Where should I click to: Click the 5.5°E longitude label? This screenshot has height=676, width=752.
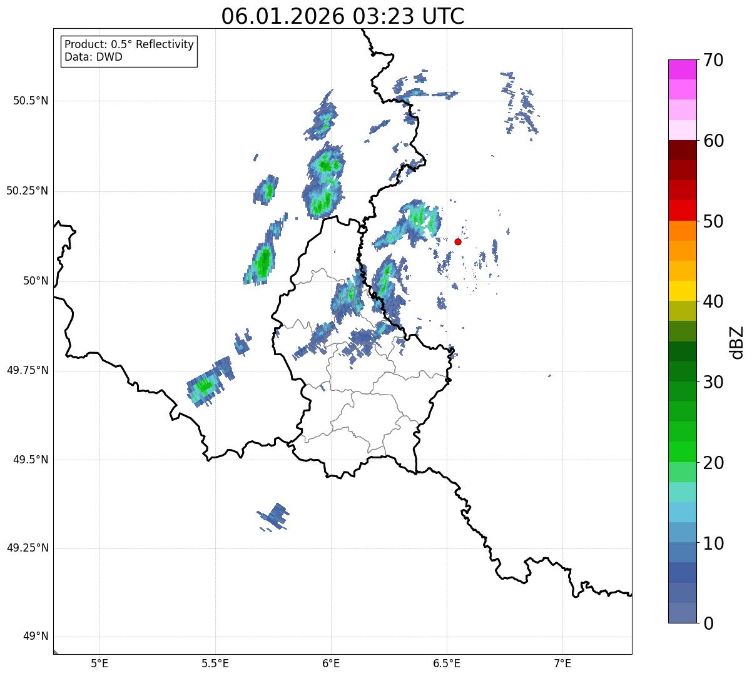click(x=215, y=663)
